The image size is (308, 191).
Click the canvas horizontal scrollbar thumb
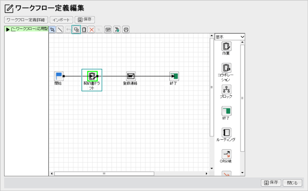point(103,173)
